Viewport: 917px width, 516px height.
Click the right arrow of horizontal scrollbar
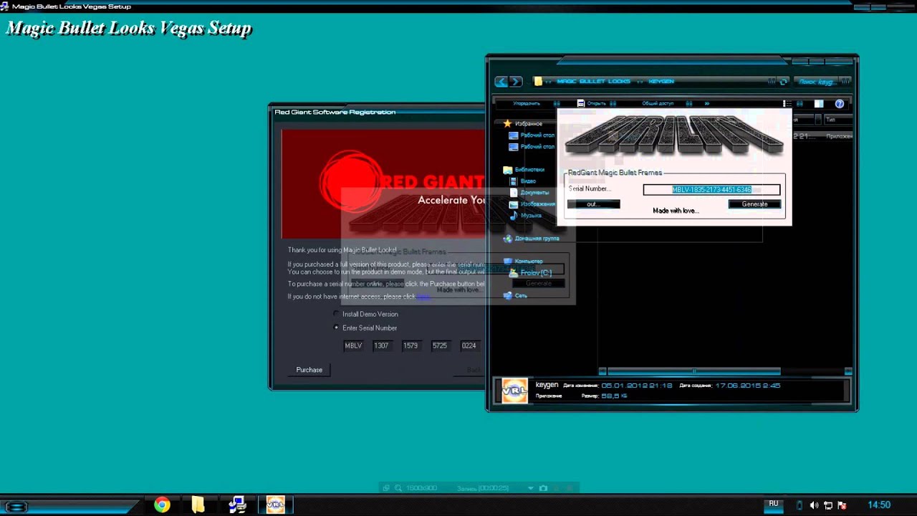tap(848, 371)
